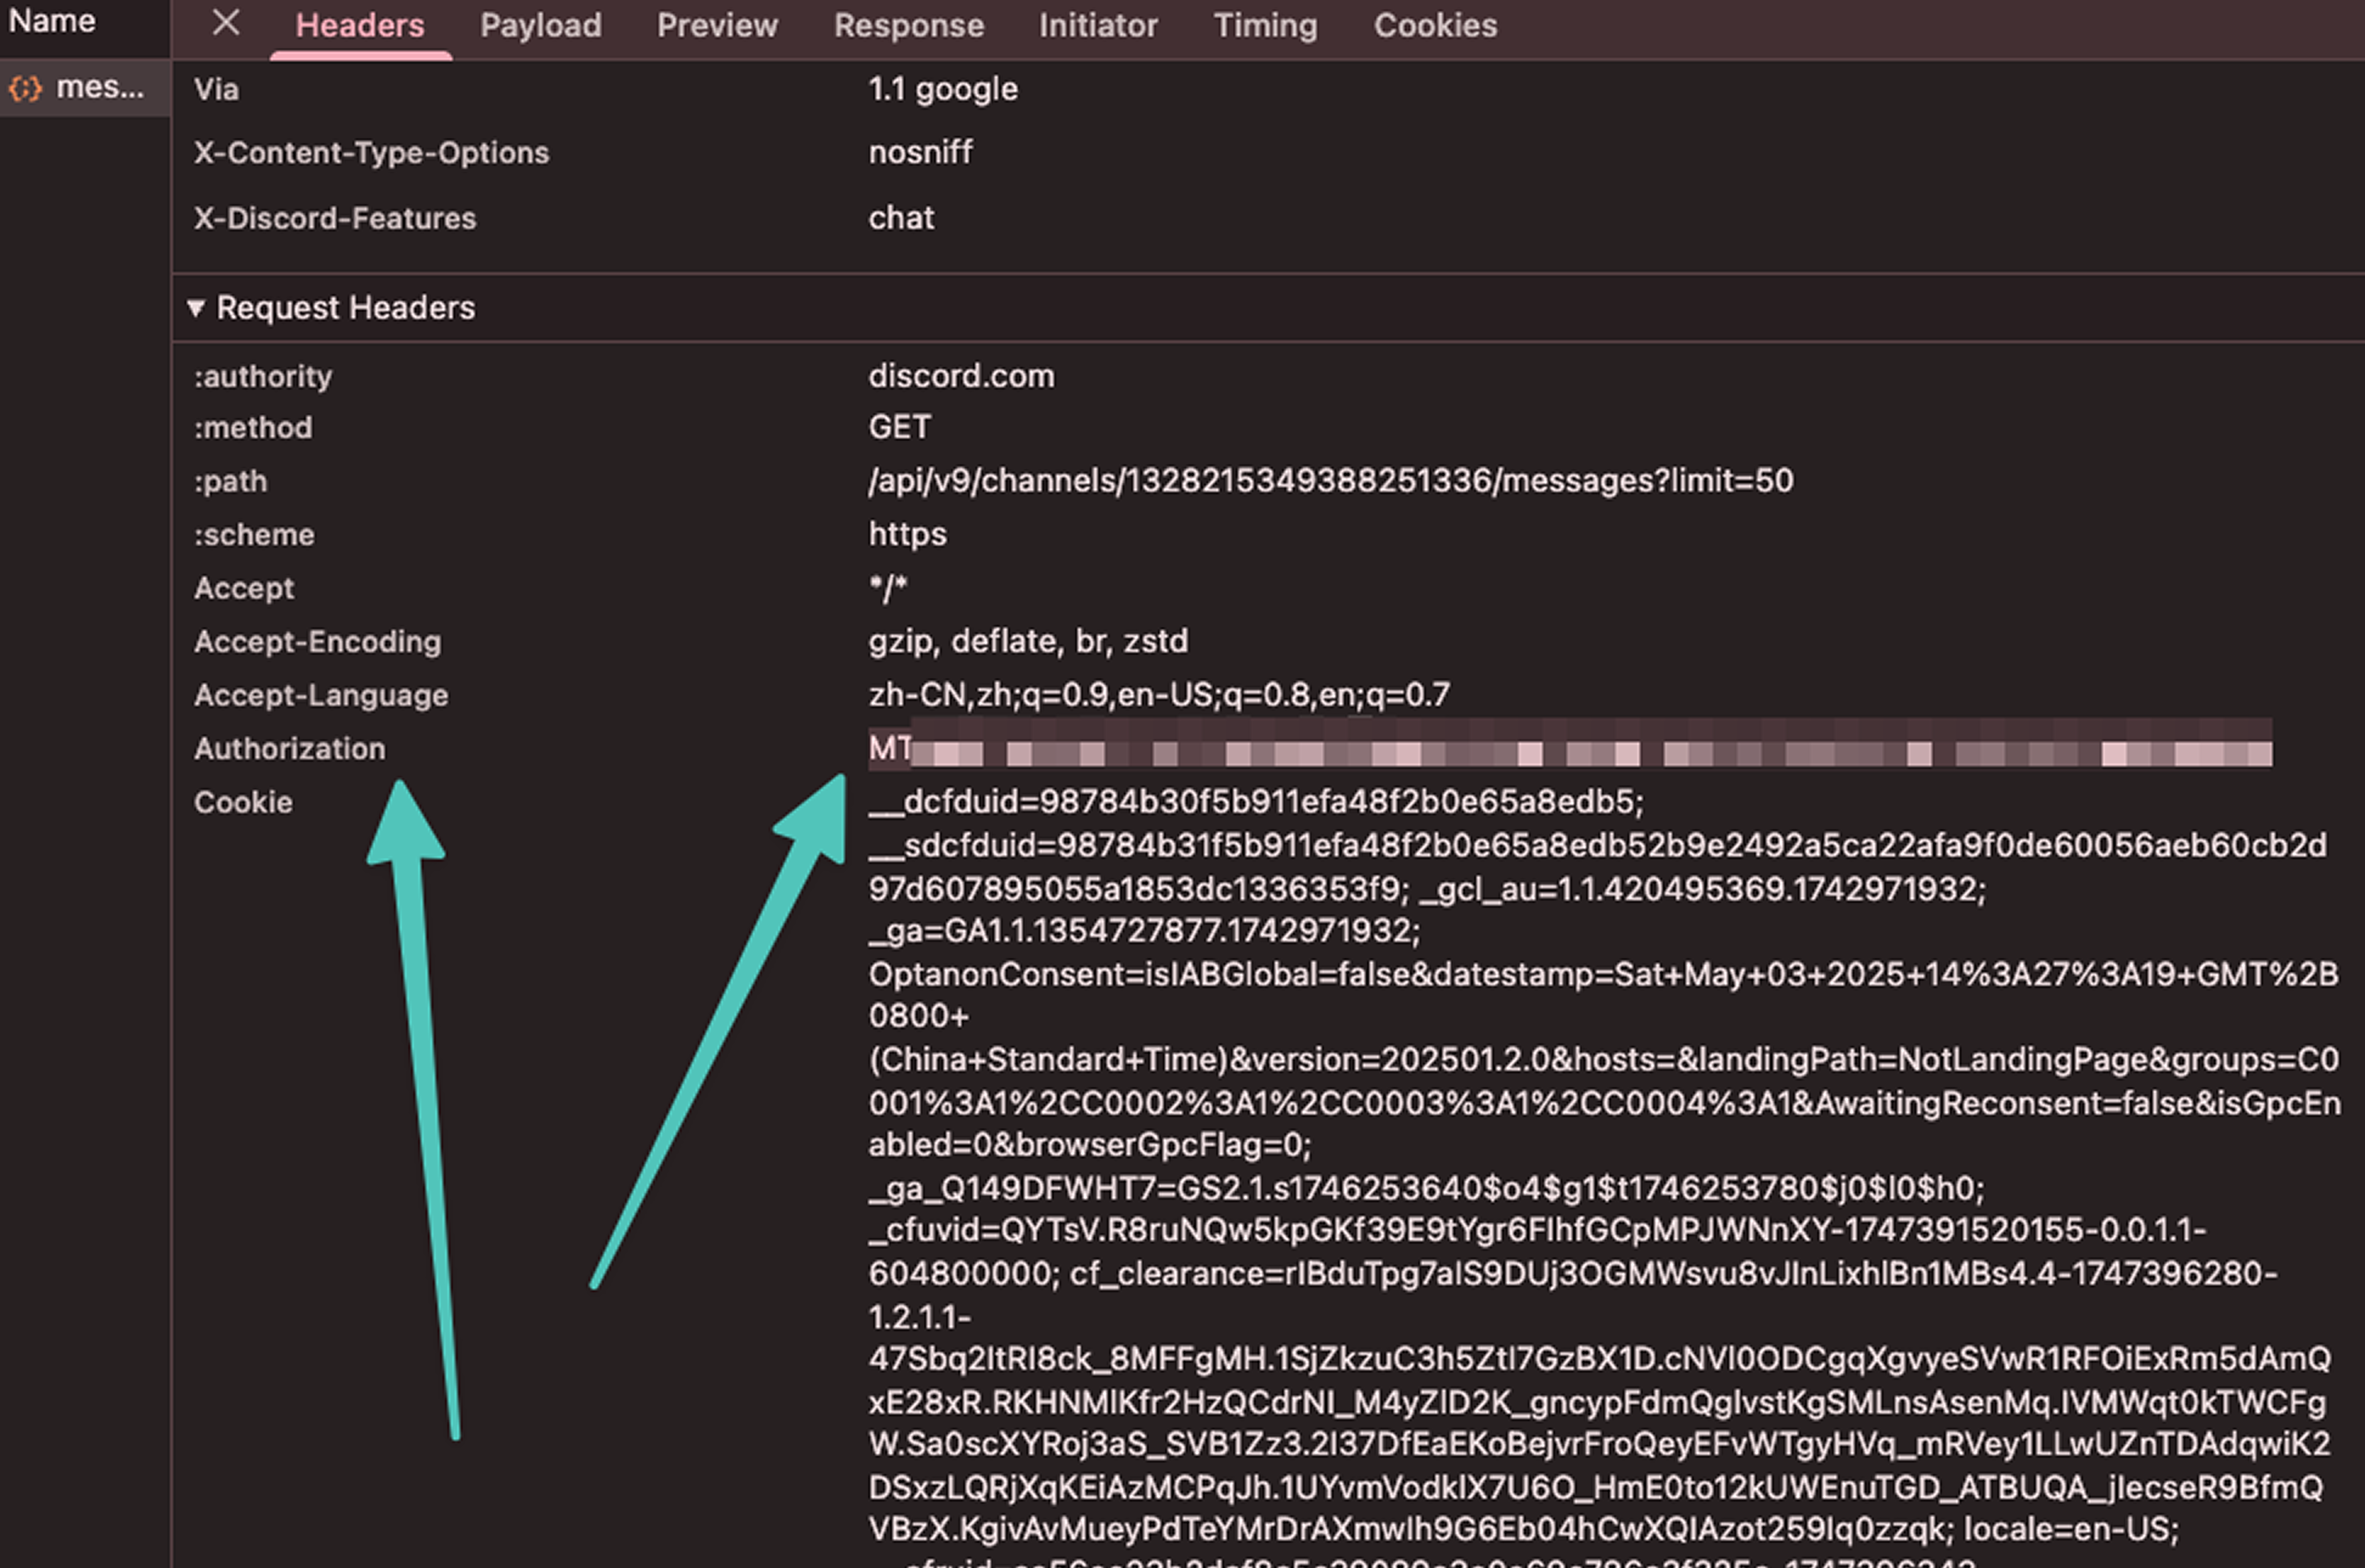Image resolution: width=2365 pixels, height=1568 pixels.
Task: Click the :method header name
Action: (253, 428)
